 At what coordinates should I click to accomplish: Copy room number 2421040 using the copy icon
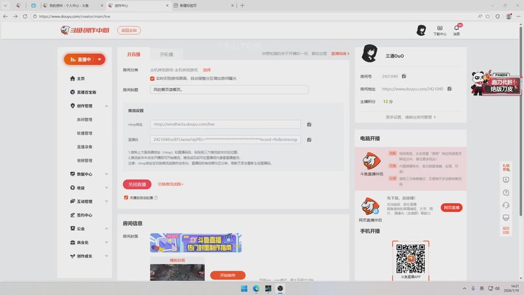pos(404,76)
